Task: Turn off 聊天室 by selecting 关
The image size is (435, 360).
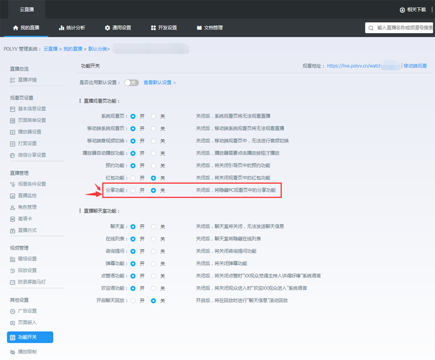Action: coord(153,226)
